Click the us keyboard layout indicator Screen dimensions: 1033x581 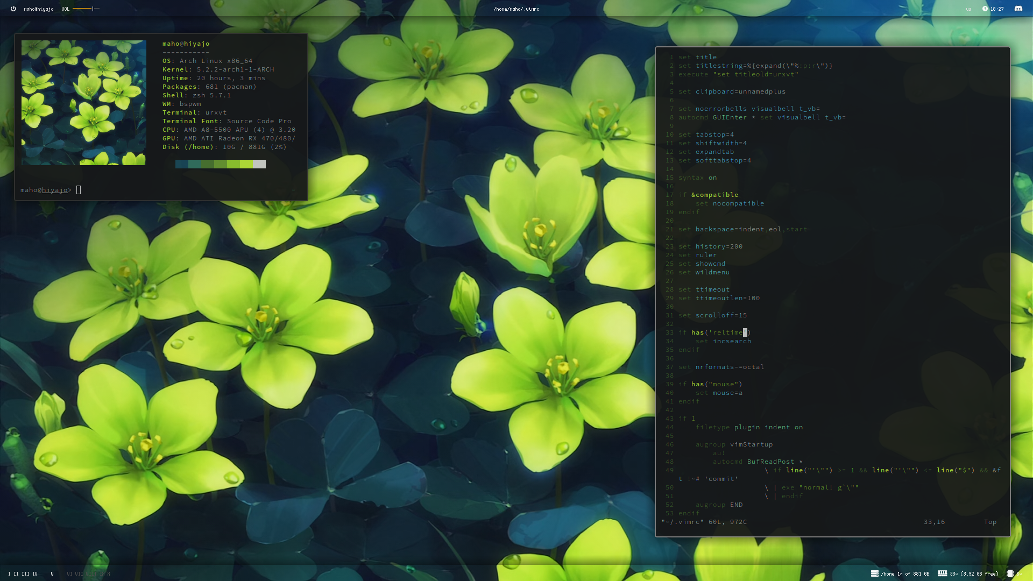[x=968, y=9]
